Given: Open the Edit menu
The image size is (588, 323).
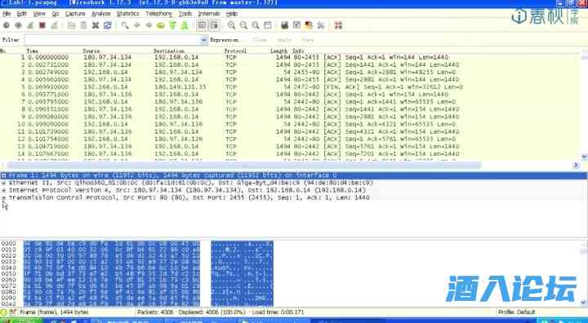Looking at the screenshot, I should 21,14.
